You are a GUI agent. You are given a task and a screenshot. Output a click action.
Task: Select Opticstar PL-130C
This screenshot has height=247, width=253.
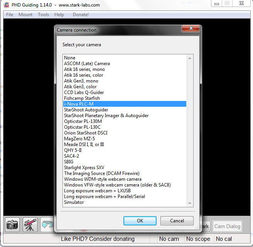click(x=125, y=127)
